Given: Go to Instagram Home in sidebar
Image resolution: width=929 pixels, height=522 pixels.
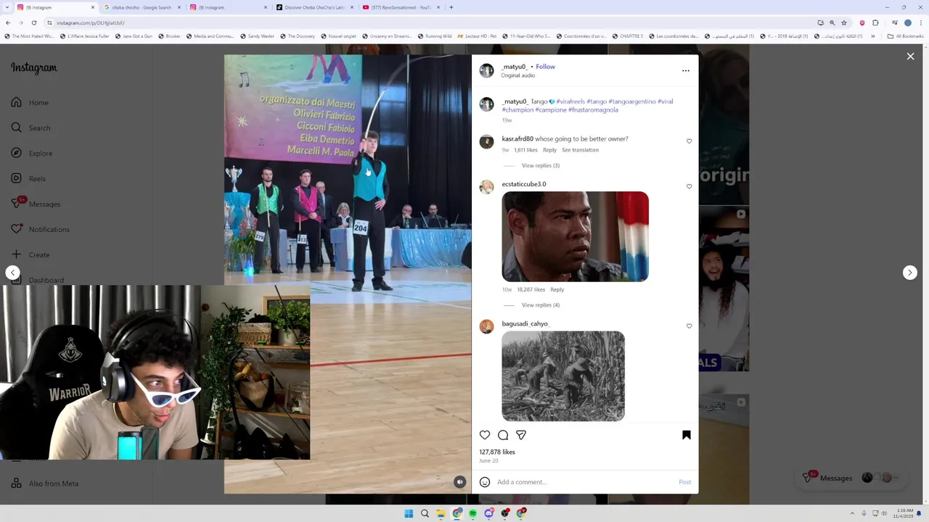Looking at the screenshot, I should (x=30, y=102).
